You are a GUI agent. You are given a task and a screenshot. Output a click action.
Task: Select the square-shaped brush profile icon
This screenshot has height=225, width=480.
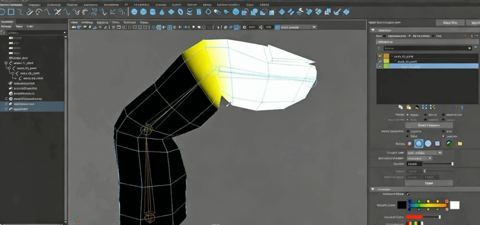[x=437, y=143]
